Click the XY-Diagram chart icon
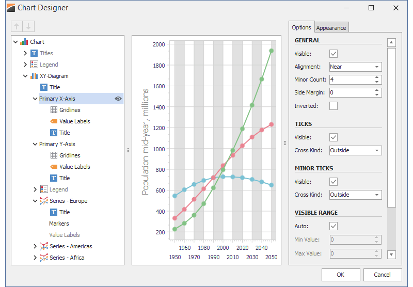This screenshot has height=287, width=413. 34,76
